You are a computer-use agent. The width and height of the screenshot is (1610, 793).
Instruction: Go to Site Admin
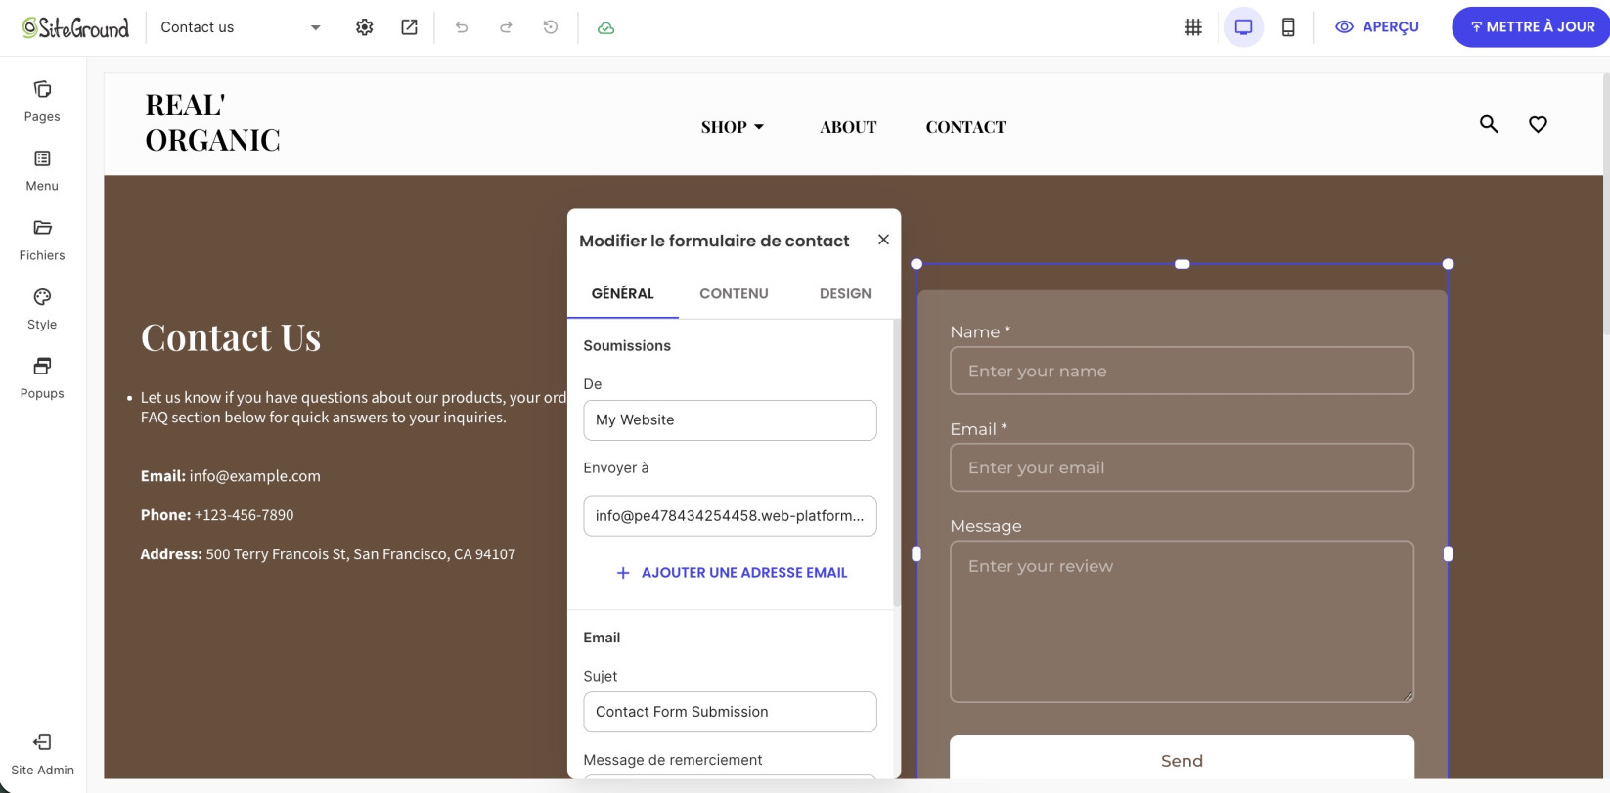point(42,755)
